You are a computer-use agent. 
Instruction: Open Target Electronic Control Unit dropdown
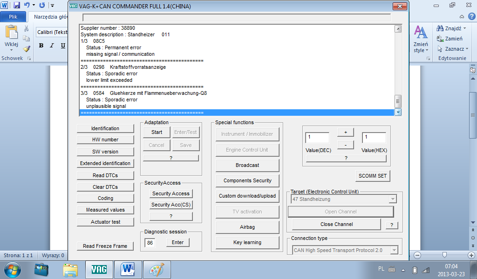(x=393, y=199)
